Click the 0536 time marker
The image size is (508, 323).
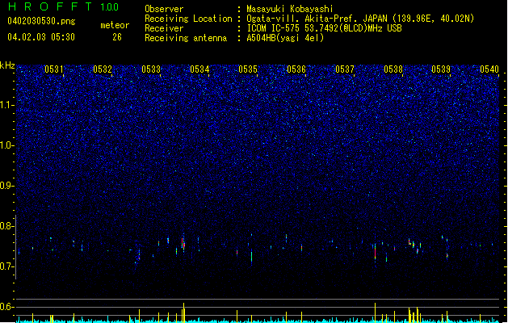point(296,69)
